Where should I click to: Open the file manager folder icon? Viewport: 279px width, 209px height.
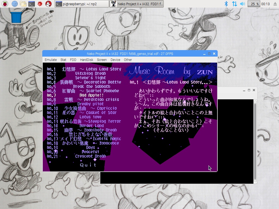pos(23,4)
